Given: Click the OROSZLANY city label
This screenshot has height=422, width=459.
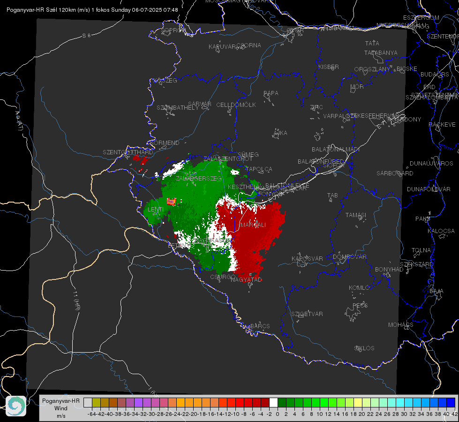Looking at the screenshot, I should (372, 69).
